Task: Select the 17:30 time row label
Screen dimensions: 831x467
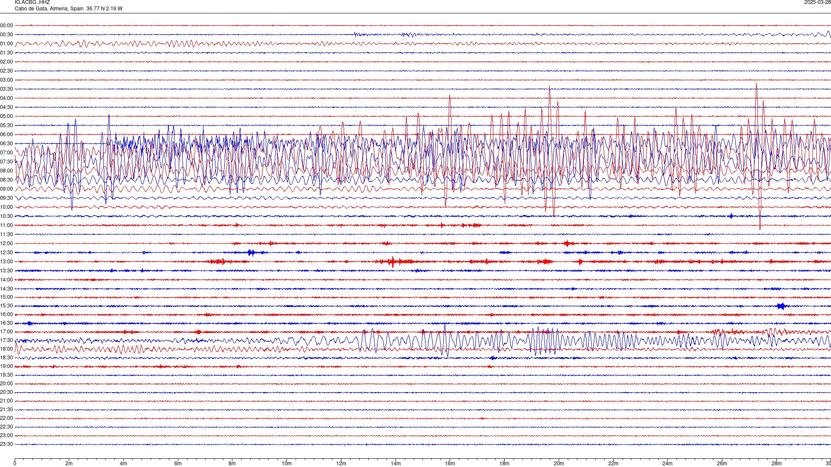Action: (6, 340)
